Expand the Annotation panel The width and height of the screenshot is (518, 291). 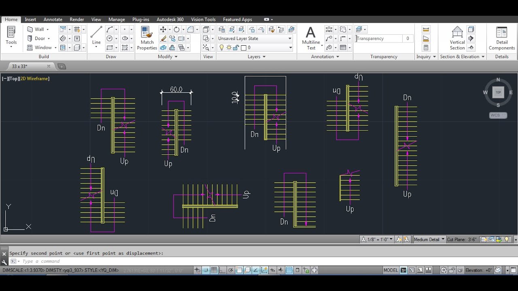pyautogui.click(x=325, y=57)
